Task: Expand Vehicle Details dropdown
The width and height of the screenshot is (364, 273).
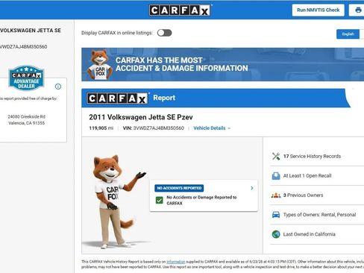Action: 212,128
